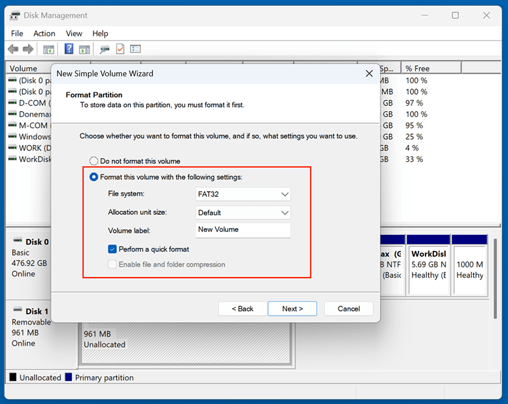This screenshot has width=508, height=404.
Task: Click the disk connection icon in toolbar
Action: (x=104, y=50)
